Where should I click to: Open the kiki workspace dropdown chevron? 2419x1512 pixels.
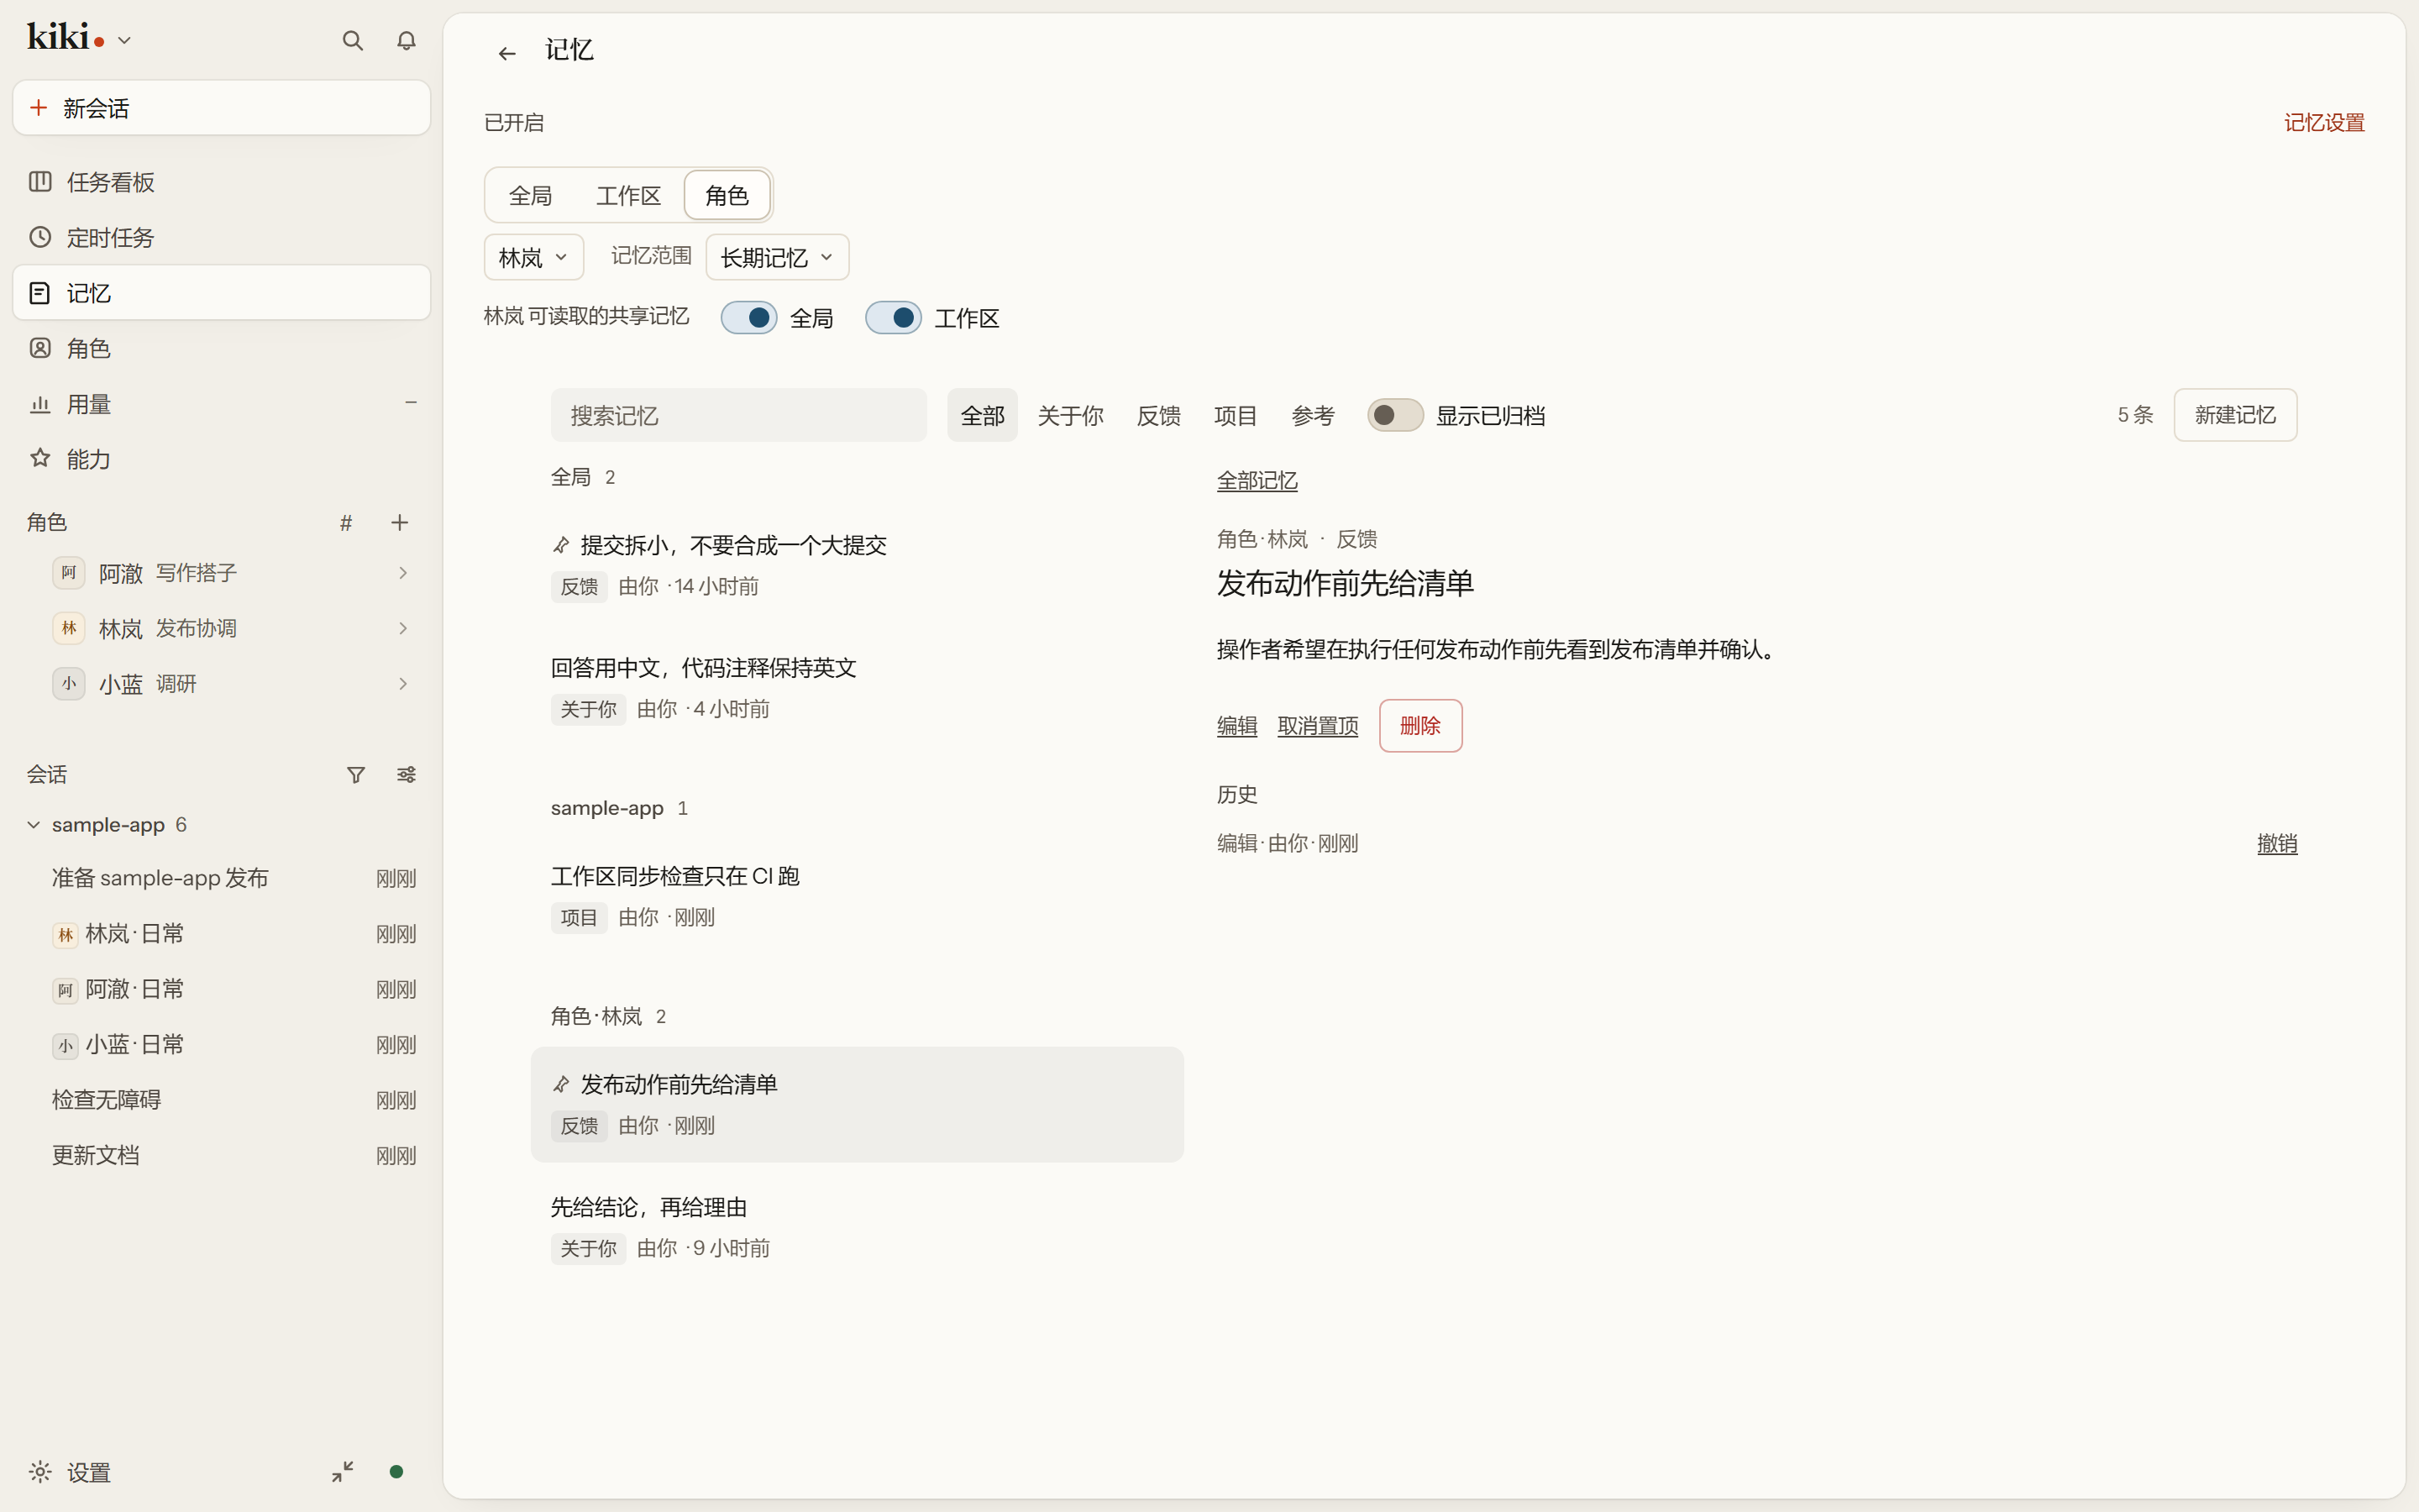click(125, 41)
